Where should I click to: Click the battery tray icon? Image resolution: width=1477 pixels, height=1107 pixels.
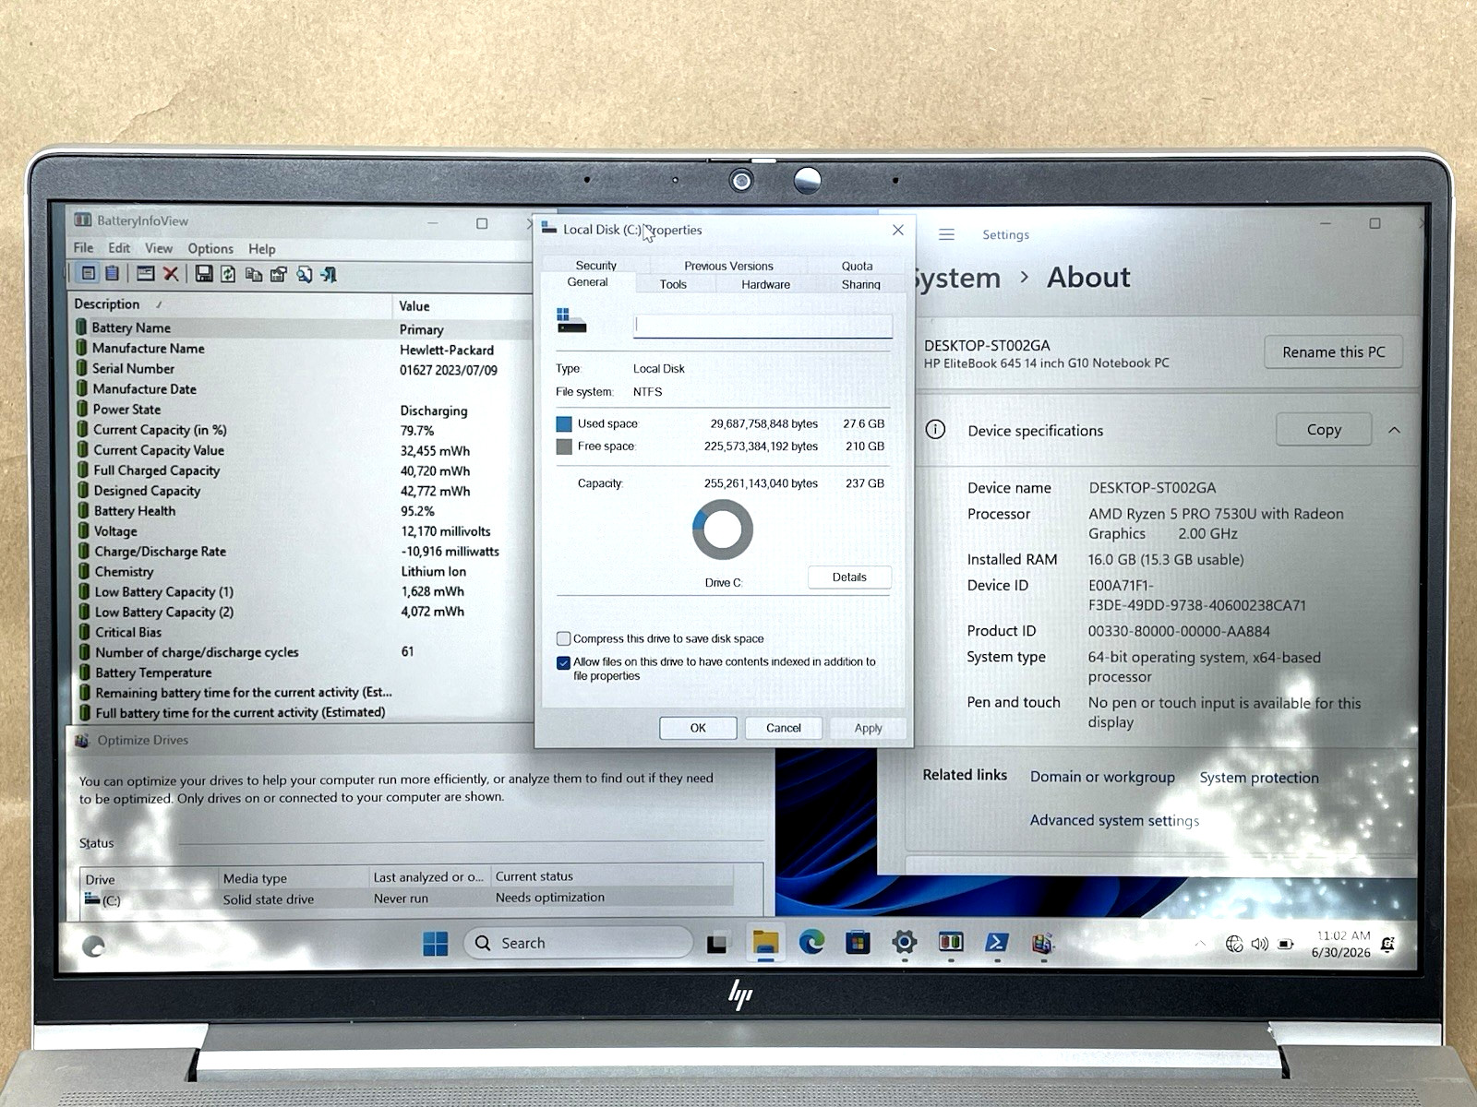coord(1286,945)
